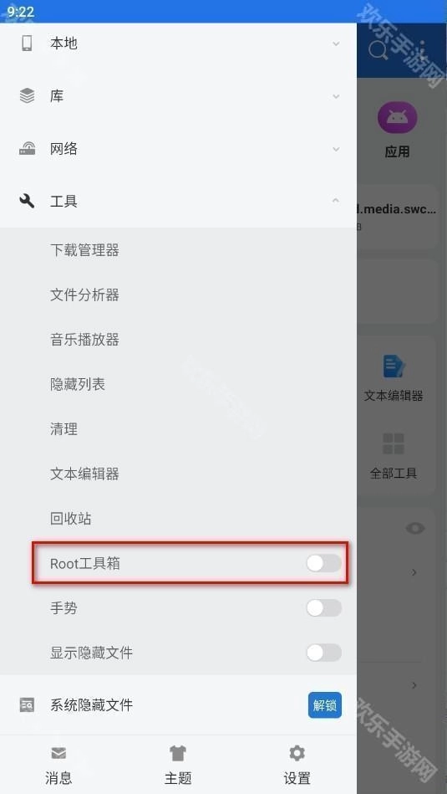Viewport: 447px width, 794px height.
Task: Click the phone icon beside 本地
Action: (x=27, y=44)
